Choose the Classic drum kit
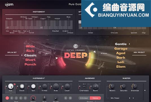The image size is (151, 102). (30, 55)
